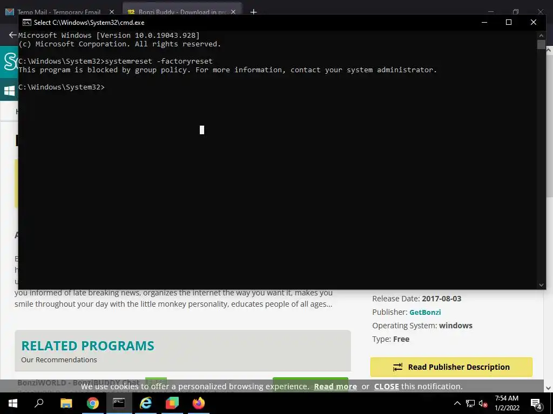Click CLOSE on cookie notification
This screenshot has width=553, height=414.
386,387
